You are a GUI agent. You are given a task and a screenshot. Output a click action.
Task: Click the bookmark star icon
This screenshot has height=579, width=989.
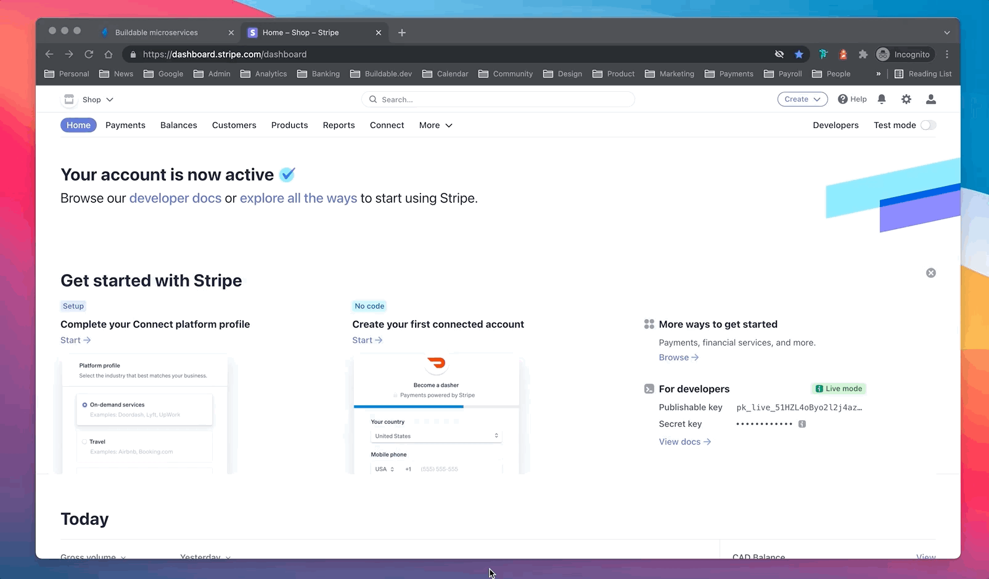point(799,54)
